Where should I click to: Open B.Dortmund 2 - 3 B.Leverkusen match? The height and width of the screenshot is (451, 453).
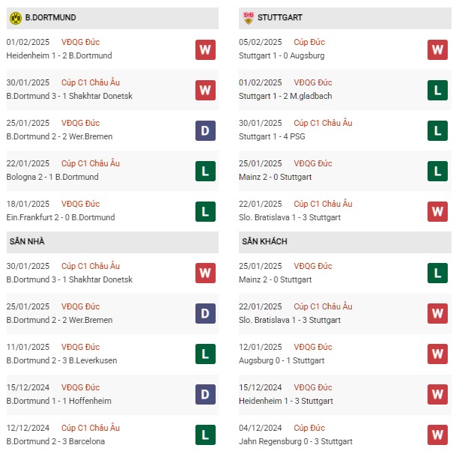coord(62,360)
